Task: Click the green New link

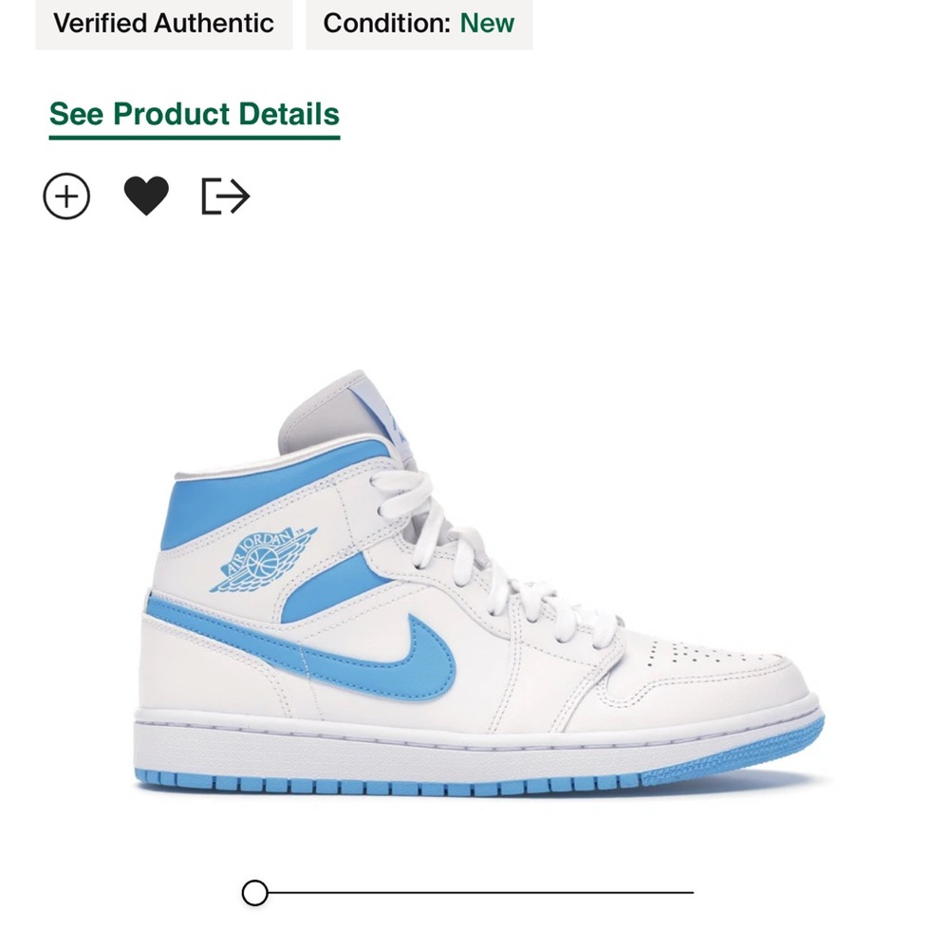Action: coord(489,24)
